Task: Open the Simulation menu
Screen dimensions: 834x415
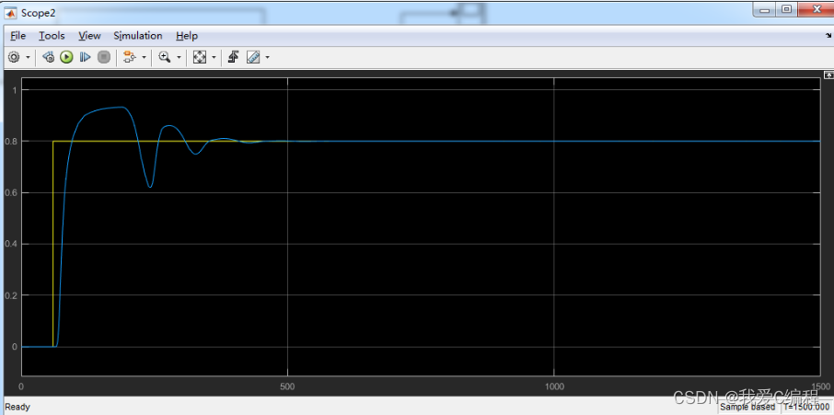Action: [138, 36]
